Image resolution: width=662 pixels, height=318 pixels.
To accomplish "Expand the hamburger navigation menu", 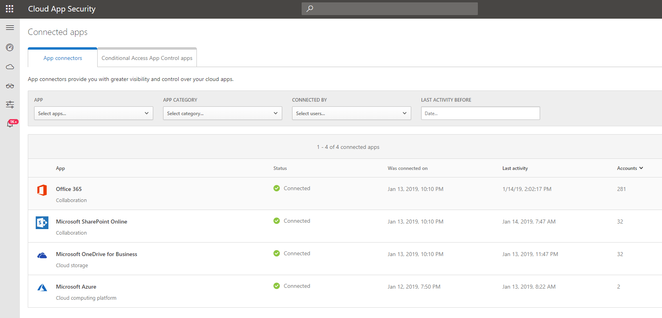I will coord(10,28).
